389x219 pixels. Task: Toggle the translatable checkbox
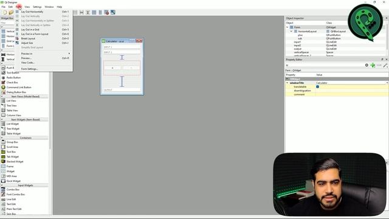click(317, 86)
